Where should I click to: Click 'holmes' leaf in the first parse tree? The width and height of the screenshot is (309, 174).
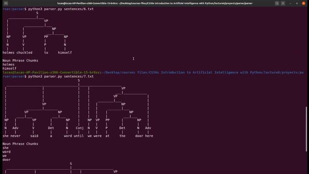(x=9, y=53)
